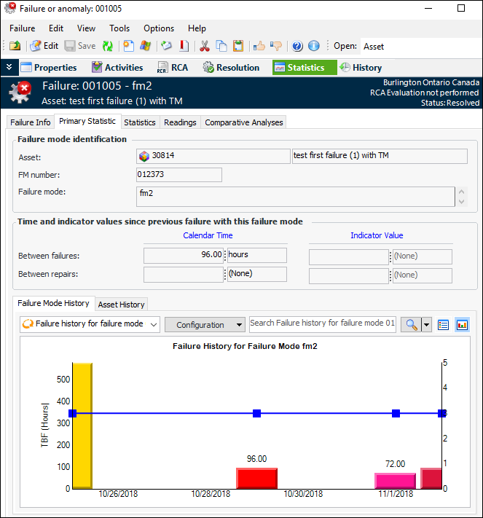Viewport: 483px width, 518px height.
Task: Switch to Comparative Analyses tab
Action: [243, 122]
